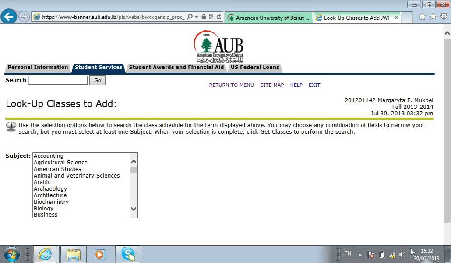Open browser tools gear icon

click(x=444, y=16)
